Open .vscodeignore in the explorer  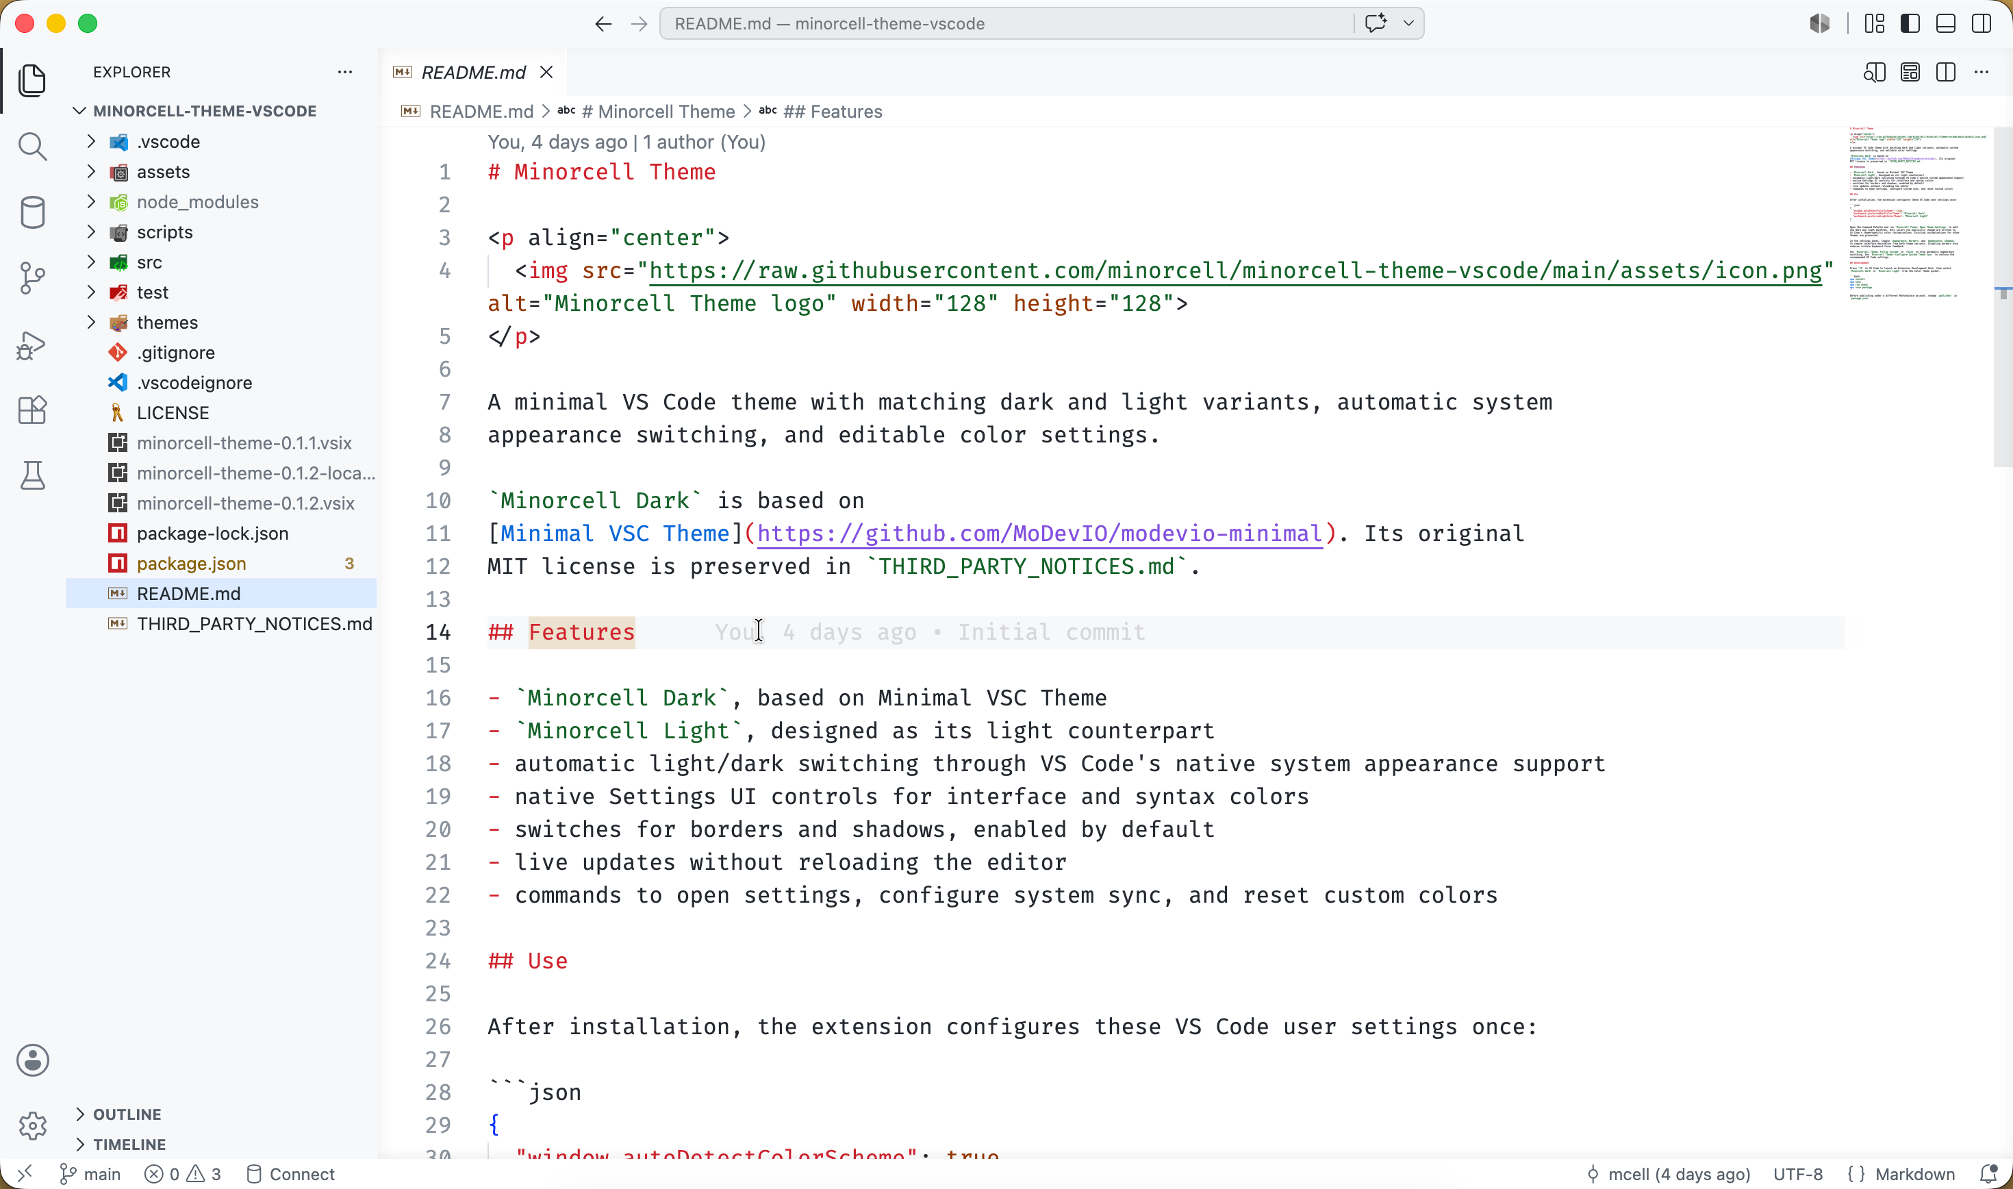pyautogui.click(x=221, y=383)
